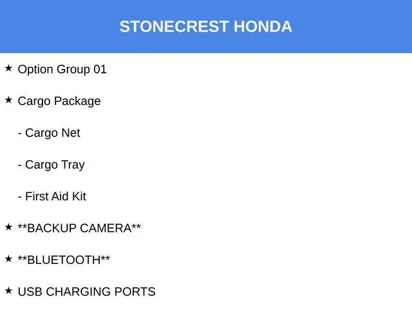The width and height of the screenshot is (412, 309).
Task: Click the dash before Cargo Tray
Action: click(x=20, y=165)
